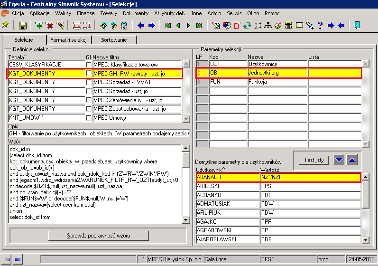Viewport: 378px width, 266px height.
Task: Insert a new record with green plus
Action: [39, 25]
